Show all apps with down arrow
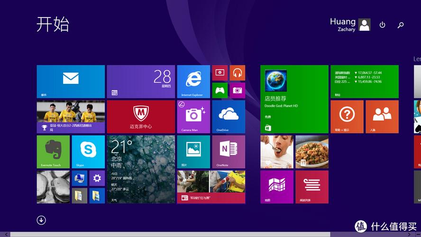The width and height of the screenshot is (421, 237). 41,220
